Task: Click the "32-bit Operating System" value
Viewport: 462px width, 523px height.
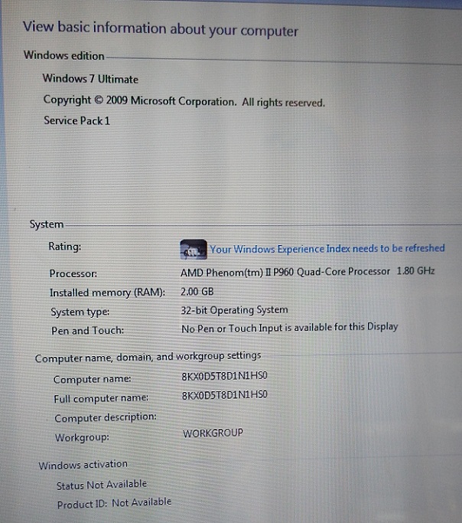Action: click(x=234, y=310)
